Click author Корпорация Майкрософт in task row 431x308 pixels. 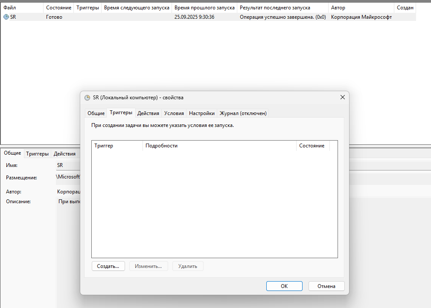(x=361, y=17)
